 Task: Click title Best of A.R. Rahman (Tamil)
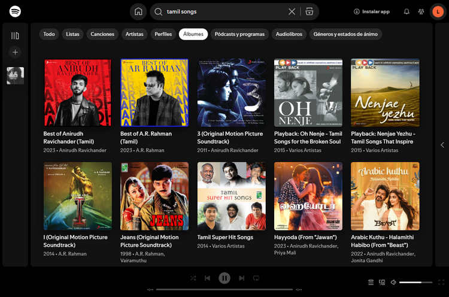[x=146, y=138]
